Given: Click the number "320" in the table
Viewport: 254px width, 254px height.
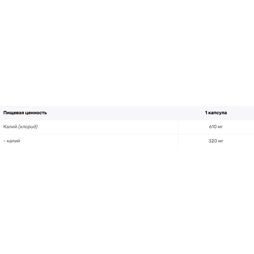Looking at the screenshot, I should [213, 141].
